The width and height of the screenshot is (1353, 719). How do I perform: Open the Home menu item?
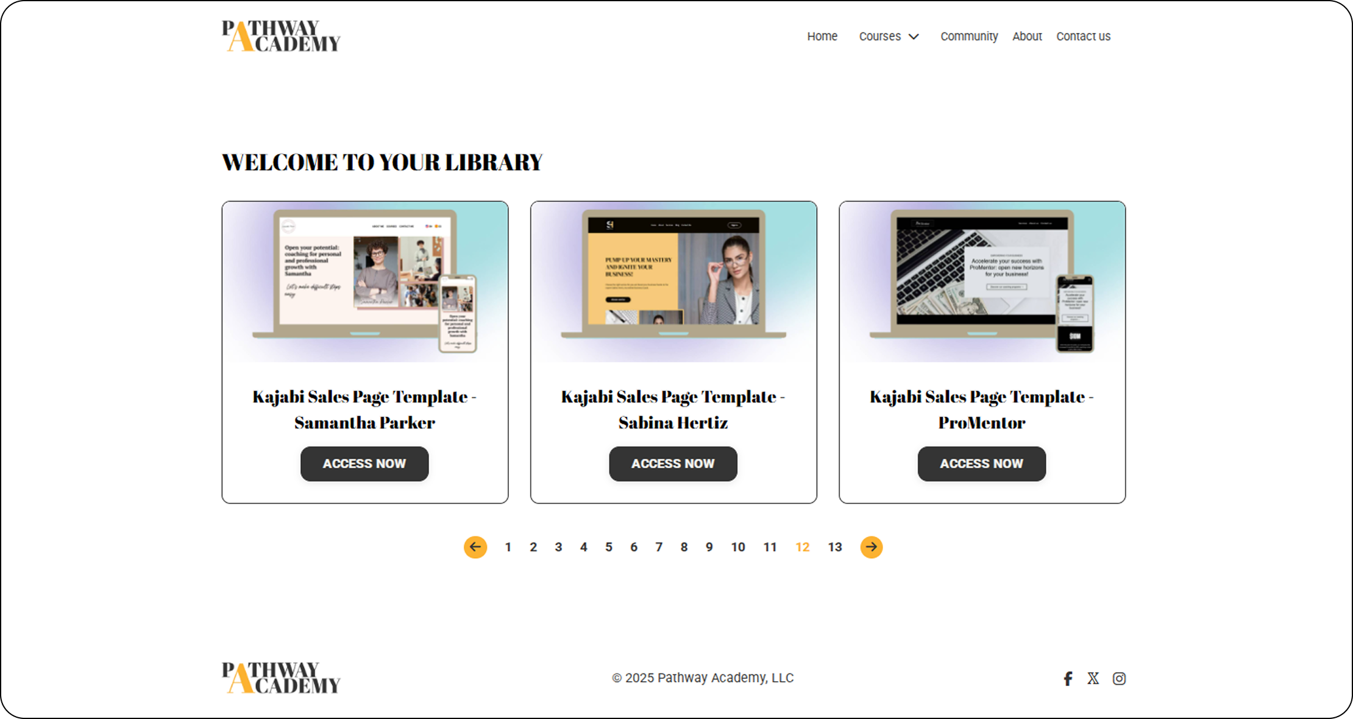click(822, 37)
